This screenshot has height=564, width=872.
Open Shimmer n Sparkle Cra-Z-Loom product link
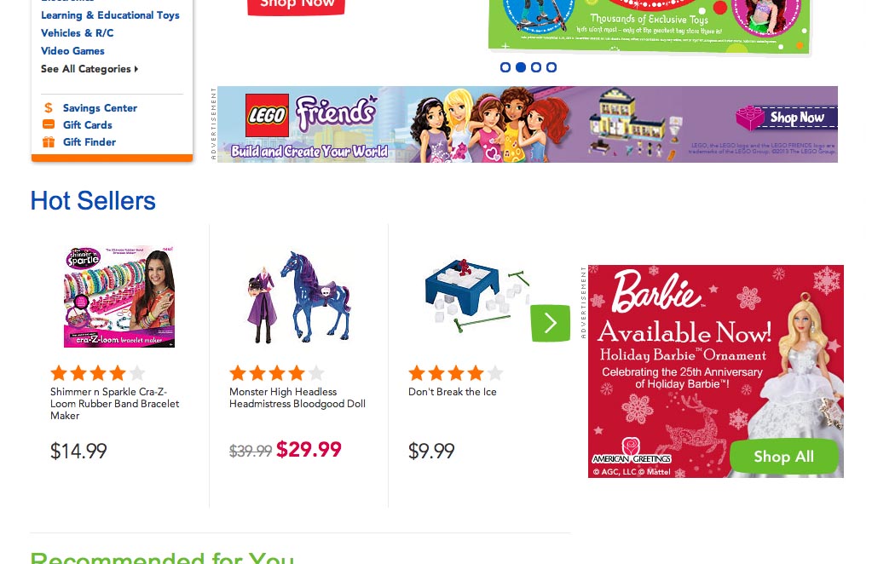(114, 404)
